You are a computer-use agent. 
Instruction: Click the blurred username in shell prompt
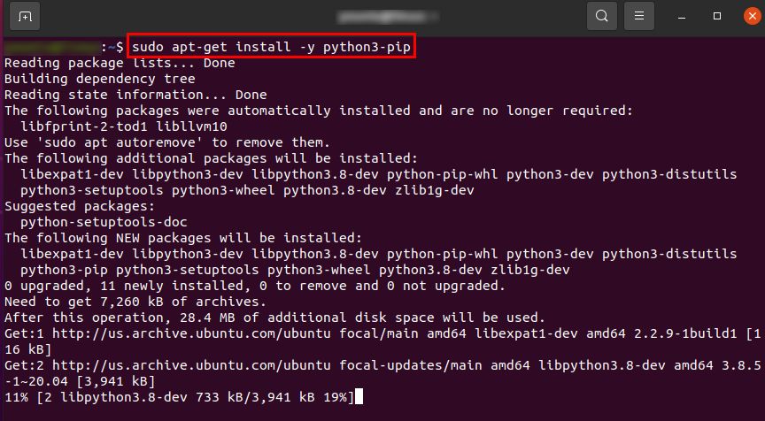52,47
